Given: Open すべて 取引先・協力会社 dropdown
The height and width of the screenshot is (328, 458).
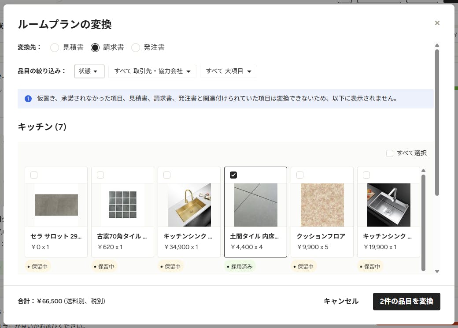Looking at the screenshot, I should 152,71.
